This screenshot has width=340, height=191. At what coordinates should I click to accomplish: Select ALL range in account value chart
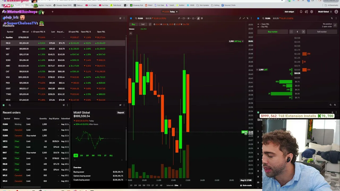111,155
